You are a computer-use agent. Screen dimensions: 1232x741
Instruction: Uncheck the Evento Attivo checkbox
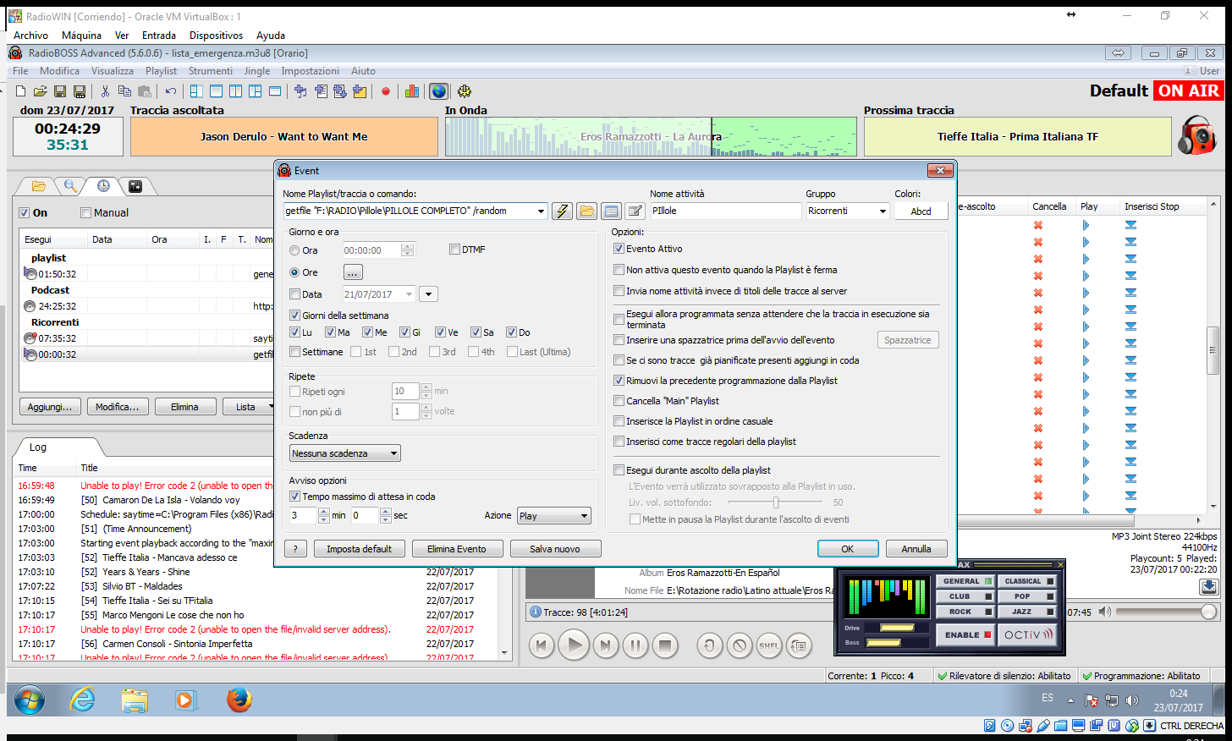point(619,249)
